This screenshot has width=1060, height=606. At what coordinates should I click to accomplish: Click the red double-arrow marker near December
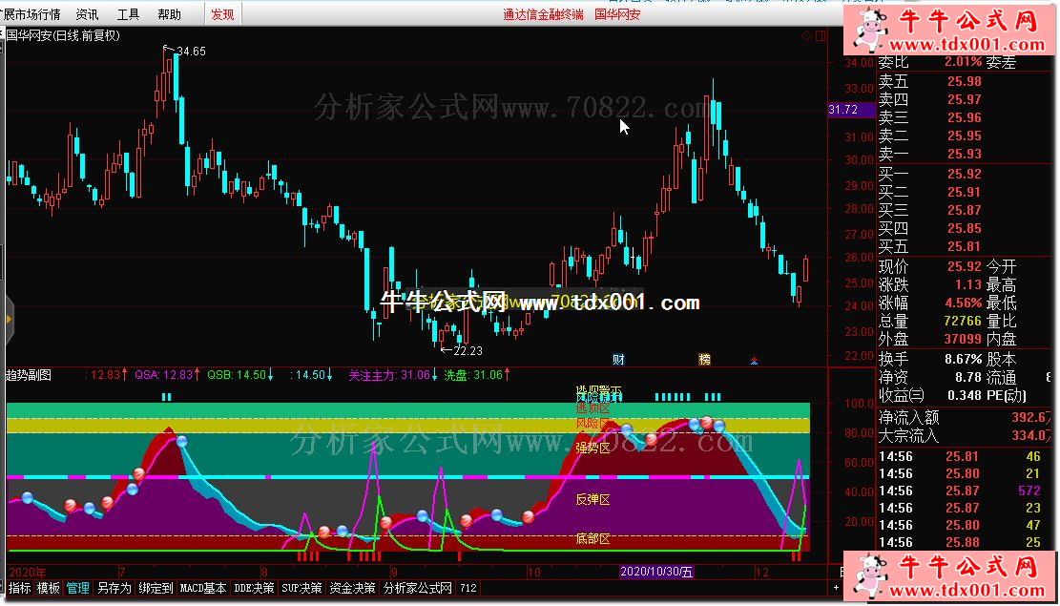pyautogui.click(x=755, y=361)
